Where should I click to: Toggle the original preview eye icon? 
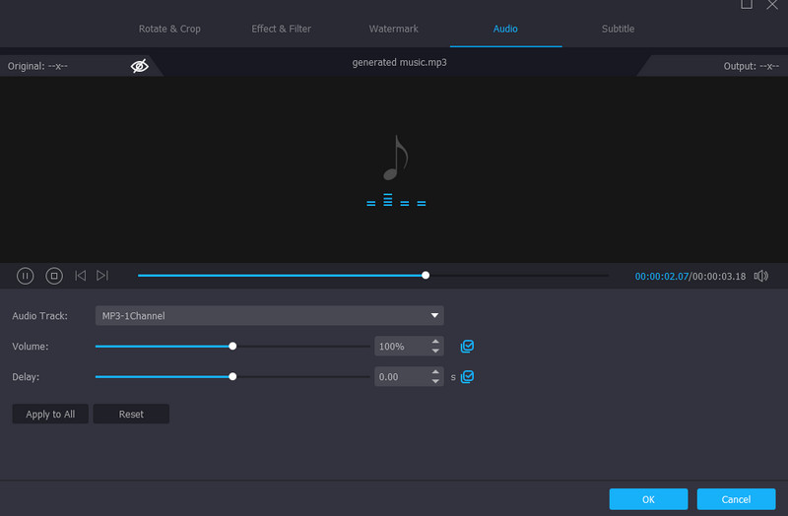tap(139, 66)
